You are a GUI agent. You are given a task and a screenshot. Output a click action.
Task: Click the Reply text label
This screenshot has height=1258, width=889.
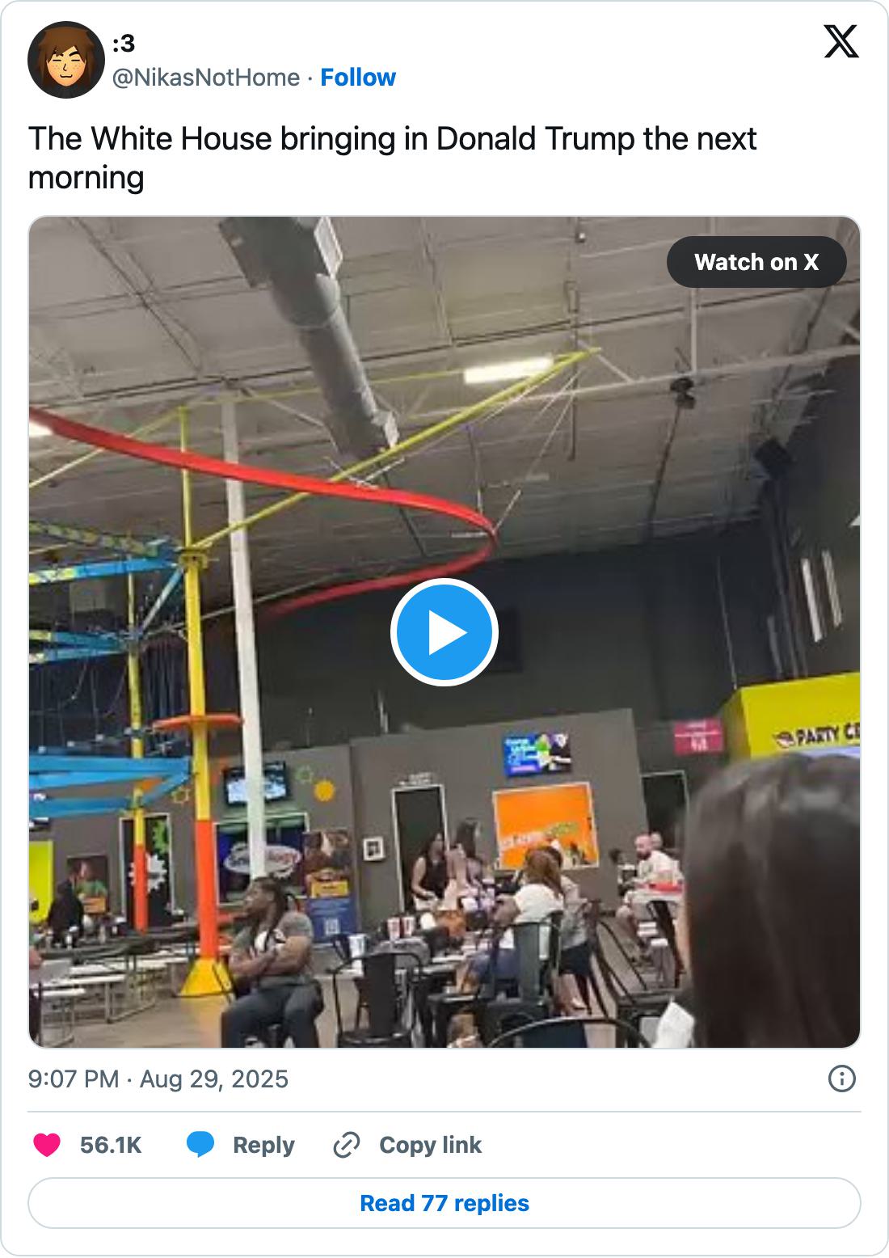coord(263,1145)
